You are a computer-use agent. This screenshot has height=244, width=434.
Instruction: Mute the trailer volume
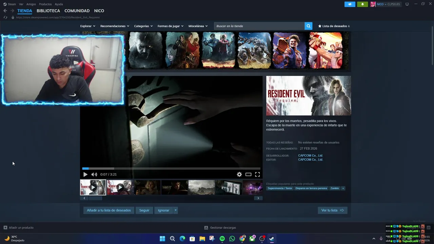click(94, 175)
